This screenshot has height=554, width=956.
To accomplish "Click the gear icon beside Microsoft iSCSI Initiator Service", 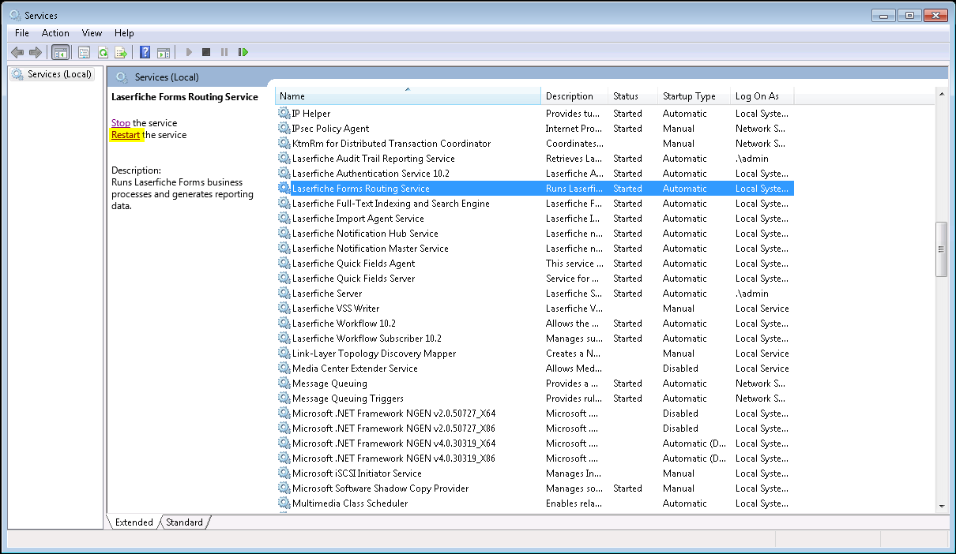I will coord(284,474).
